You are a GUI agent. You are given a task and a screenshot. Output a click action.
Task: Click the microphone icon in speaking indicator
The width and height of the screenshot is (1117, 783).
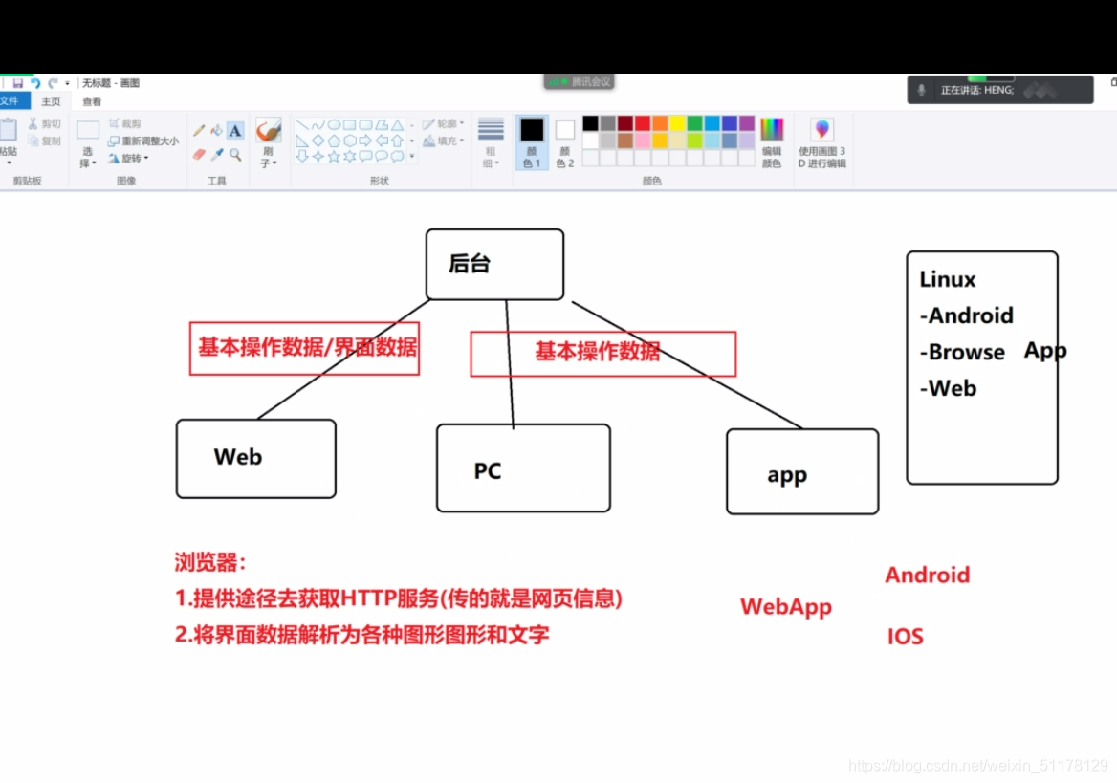tap(921, 90)
